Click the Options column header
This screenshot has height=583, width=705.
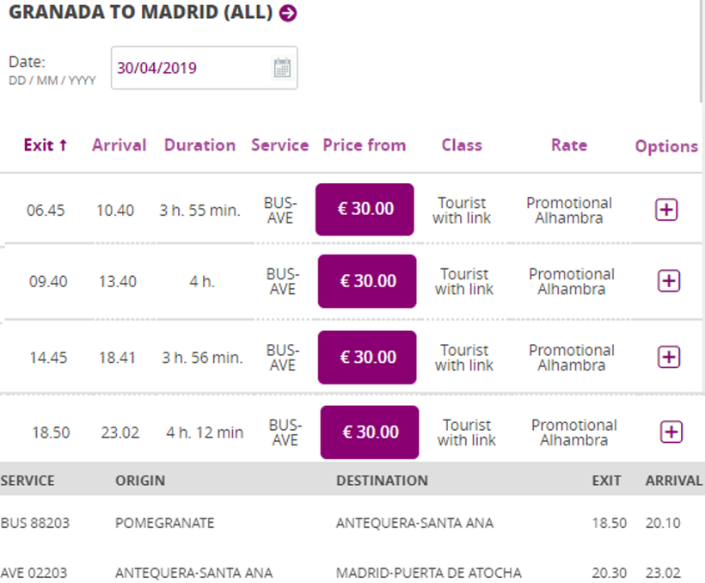point(666,146)
